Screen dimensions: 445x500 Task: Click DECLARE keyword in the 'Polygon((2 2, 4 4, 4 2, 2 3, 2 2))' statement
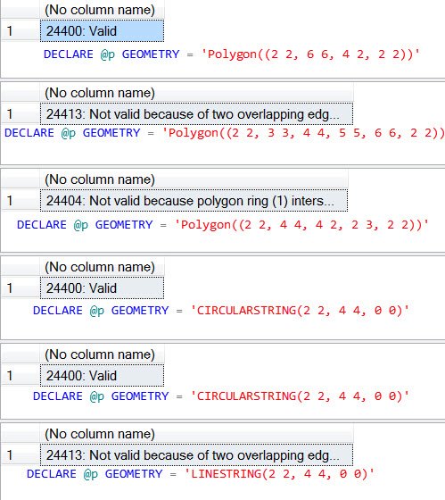pos(42,225)
